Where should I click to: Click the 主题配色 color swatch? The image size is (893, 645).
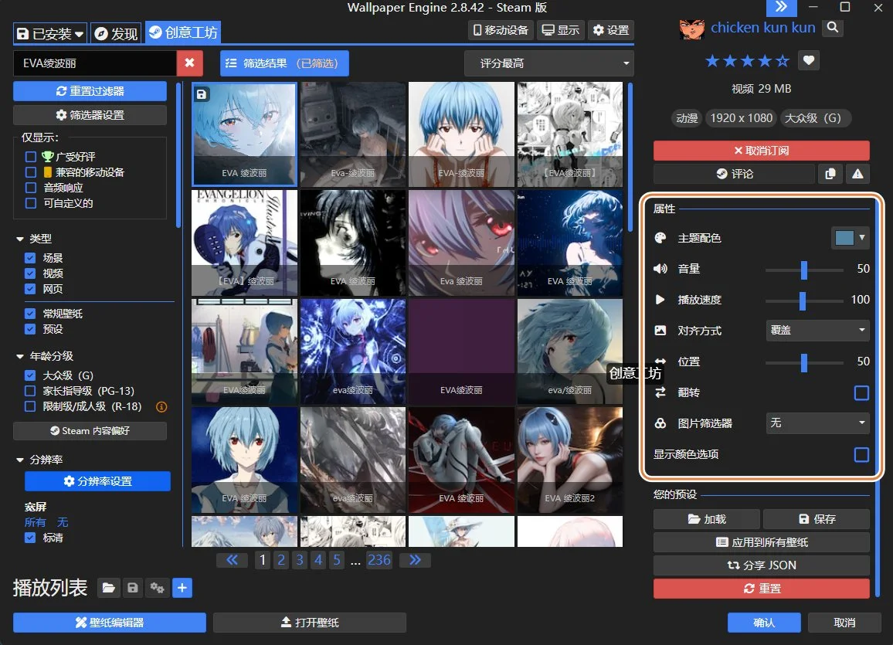(844, 238)
